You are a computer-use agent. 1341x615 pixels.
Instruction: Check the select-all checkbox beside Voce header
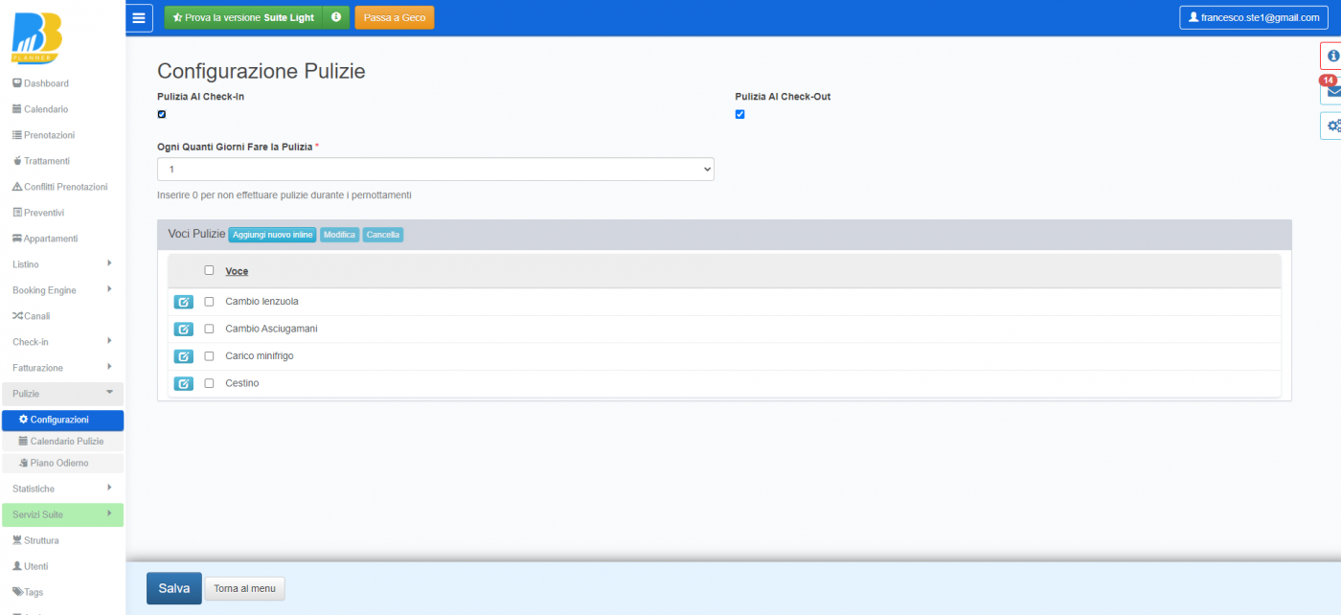(209, 270)
